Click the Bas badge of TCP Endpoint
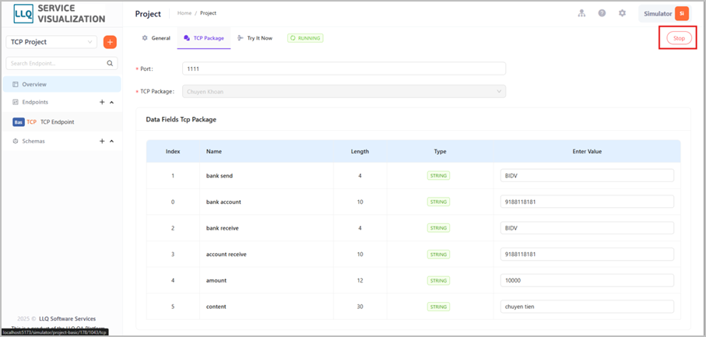 (19, 122)
